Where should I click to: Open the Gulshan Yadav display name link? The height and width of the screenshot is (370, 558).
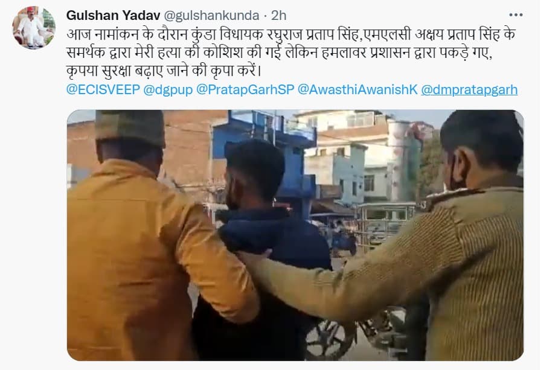pos(113,15)
